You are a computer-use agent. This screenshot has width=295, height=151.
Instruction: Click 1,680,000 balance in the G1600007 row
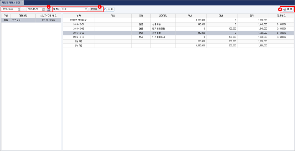click(253, 37)
